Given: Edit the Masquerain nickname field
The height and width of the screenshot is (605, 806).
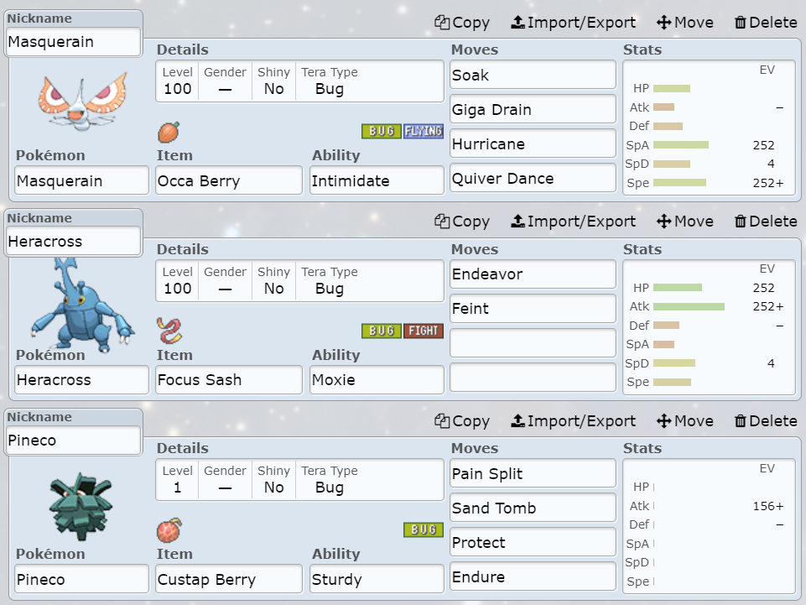Looking at the screenshot, I should tap(73, 42).
